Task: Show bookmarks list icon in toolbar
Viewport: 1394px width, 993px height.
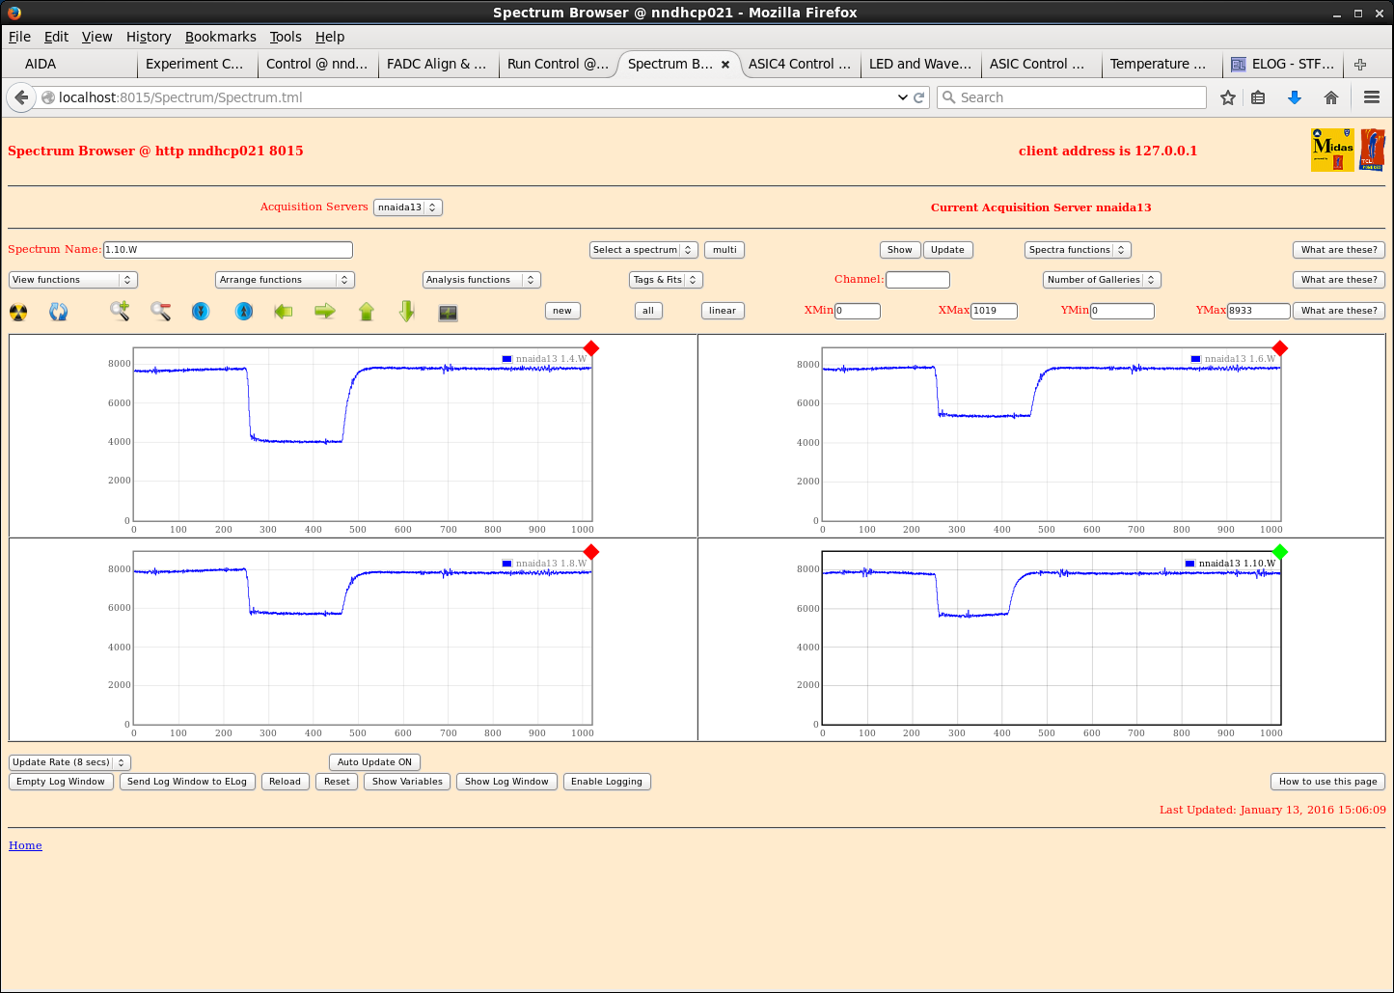Action: pos(1258,97)
